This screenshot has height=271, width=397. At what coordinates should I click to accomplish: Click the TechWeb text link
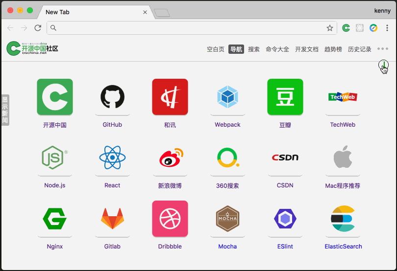343,125
